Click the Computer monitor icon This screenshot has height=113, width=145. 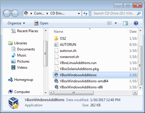[10, 92]
